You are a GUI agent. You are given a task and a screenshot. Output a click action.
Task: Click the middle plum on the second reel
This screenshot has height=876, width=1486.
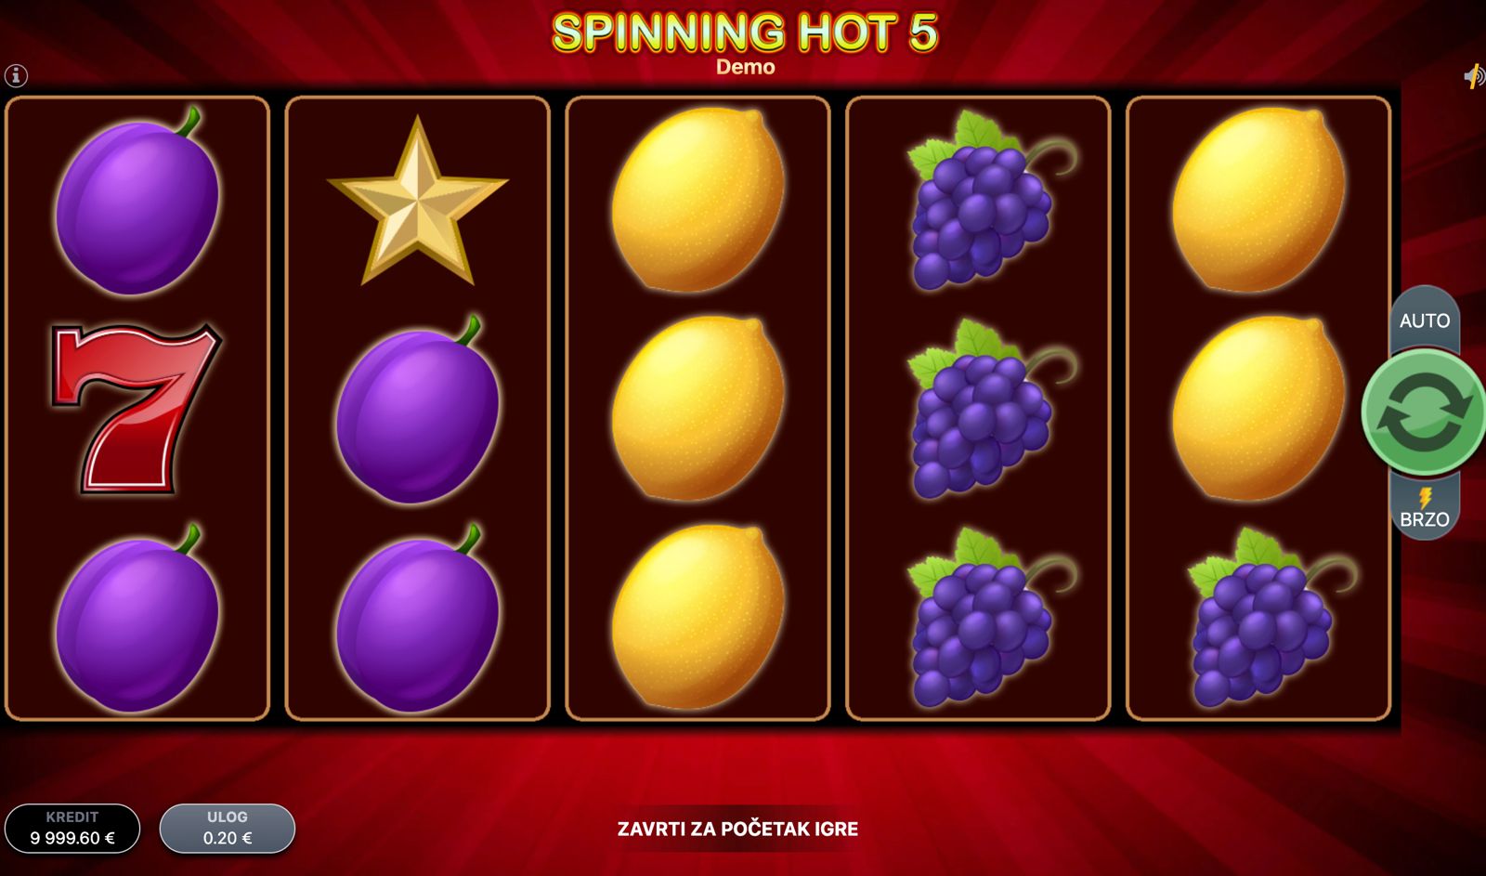pos(418,410)
